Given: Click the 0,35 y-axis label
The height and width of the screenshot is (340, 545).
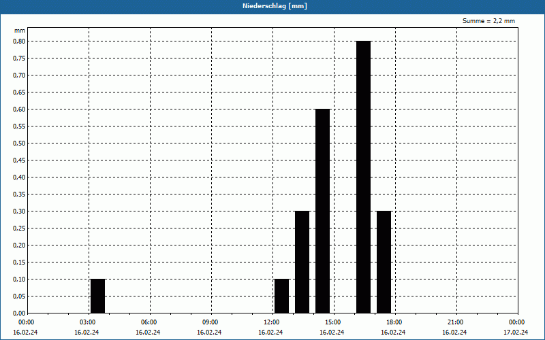Looking at the screenshot, I should coord(19,194).
